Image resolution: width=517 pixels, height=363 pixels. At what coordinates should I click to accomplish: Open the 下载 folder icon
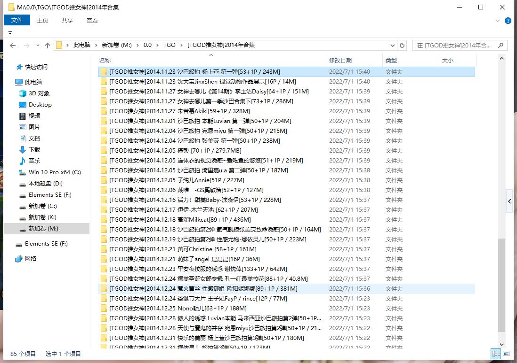pos(23,150)
